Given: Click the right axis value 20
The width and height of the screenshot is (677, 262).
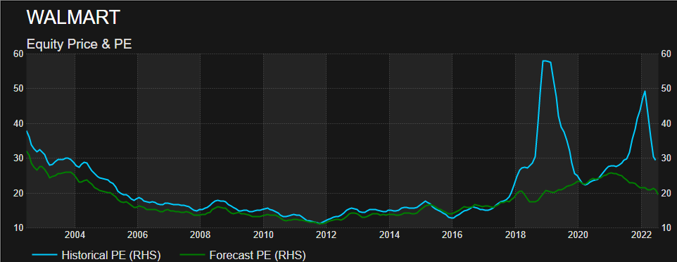Looking at the screenshot, I should pyautogui.click(x=666, y=193).
